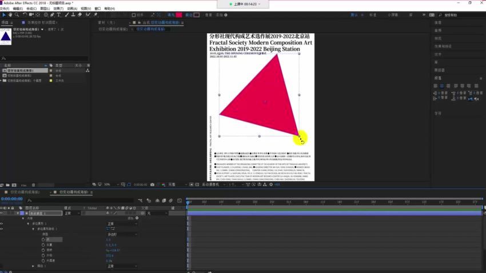
Task: Select the Type text tool
Action: (58, 14)
